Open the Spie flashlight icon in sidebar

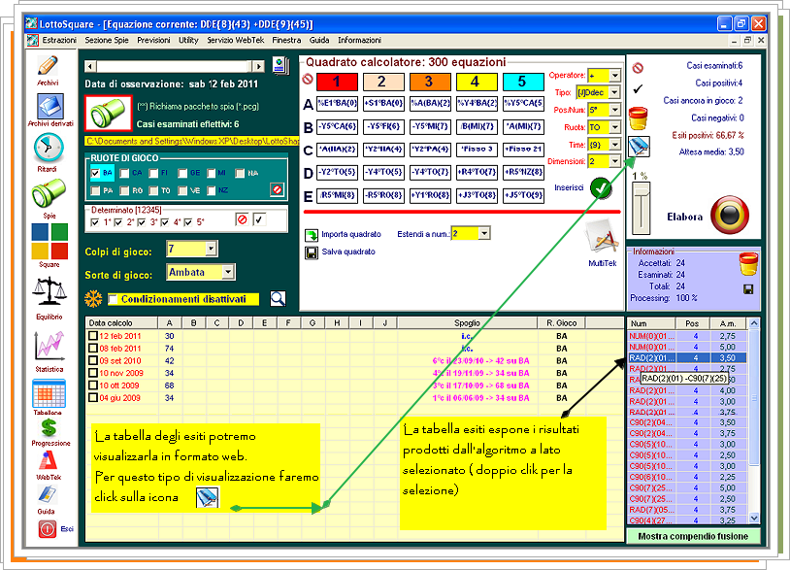tap(49, 194)
